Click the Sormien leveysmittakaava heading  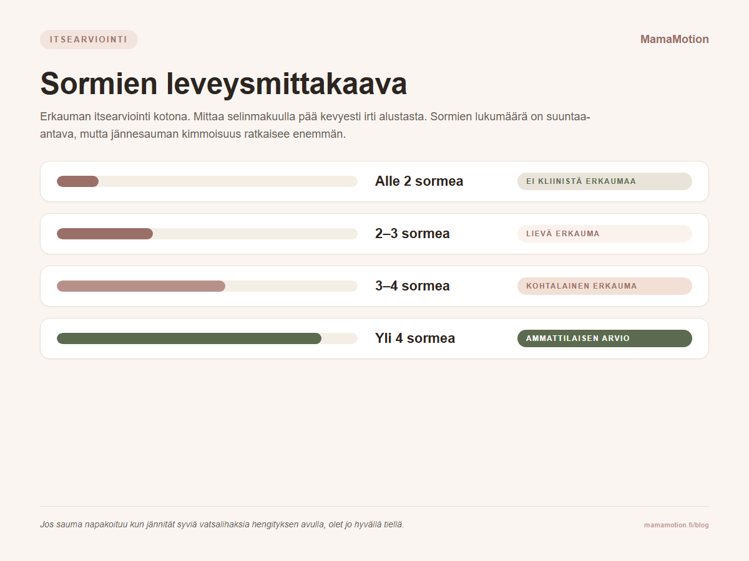[223, 84]
